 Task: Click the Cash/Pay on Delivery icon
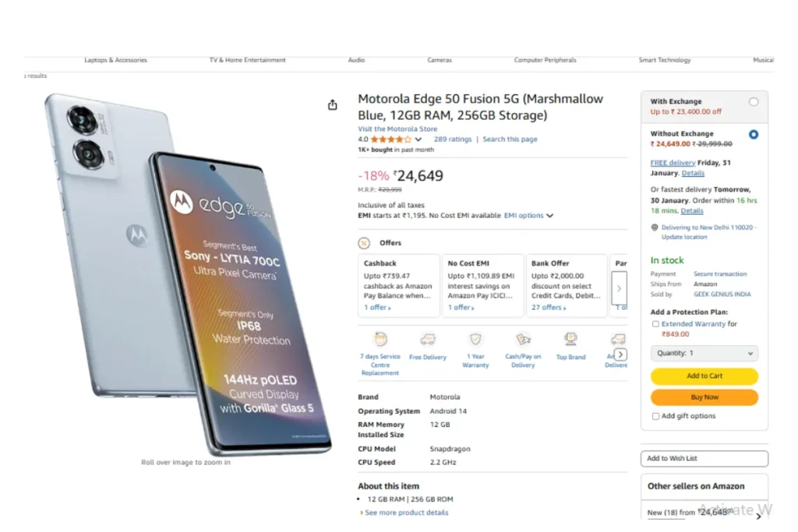523,339
